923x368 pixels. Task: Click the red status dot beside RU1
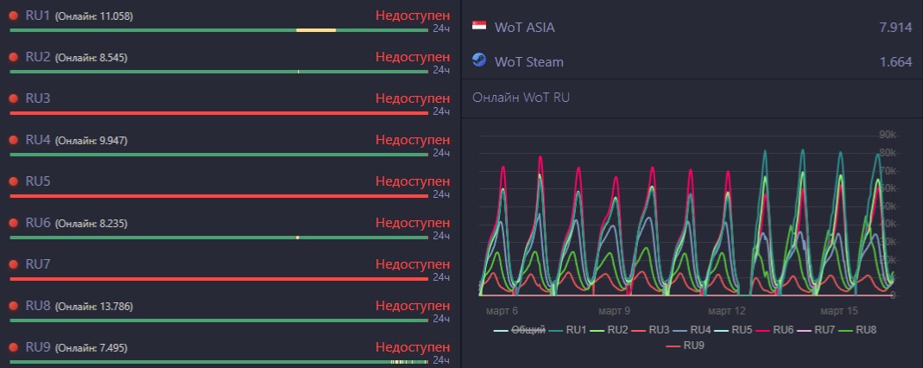click(x=13, y=16)
